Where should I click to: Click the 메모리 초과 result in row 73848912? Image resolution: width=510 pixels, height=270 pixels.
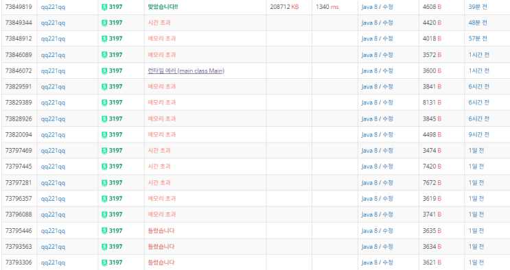(x=162, y=38)
